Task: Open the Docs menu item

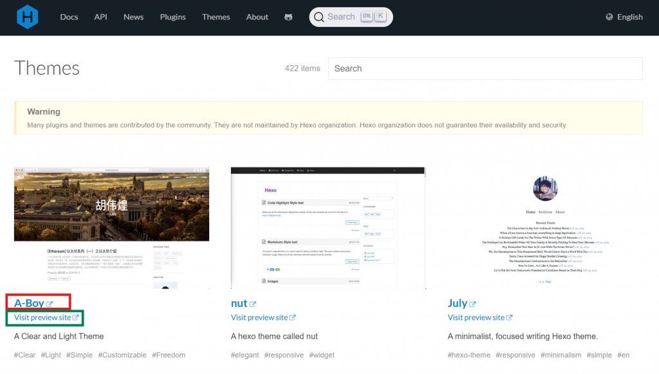Action: click(69, 17)
